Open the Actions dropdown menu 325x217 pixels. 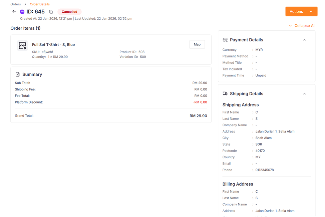point(301,12)
